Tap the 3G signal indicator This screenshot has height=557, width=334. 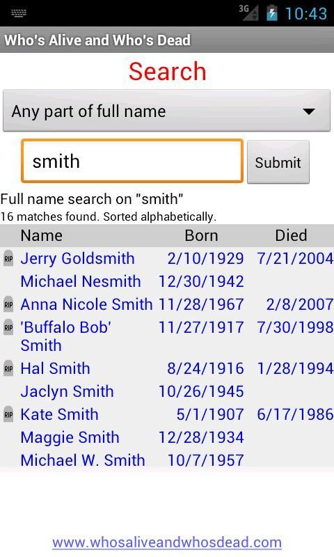(x=248, y=13)
